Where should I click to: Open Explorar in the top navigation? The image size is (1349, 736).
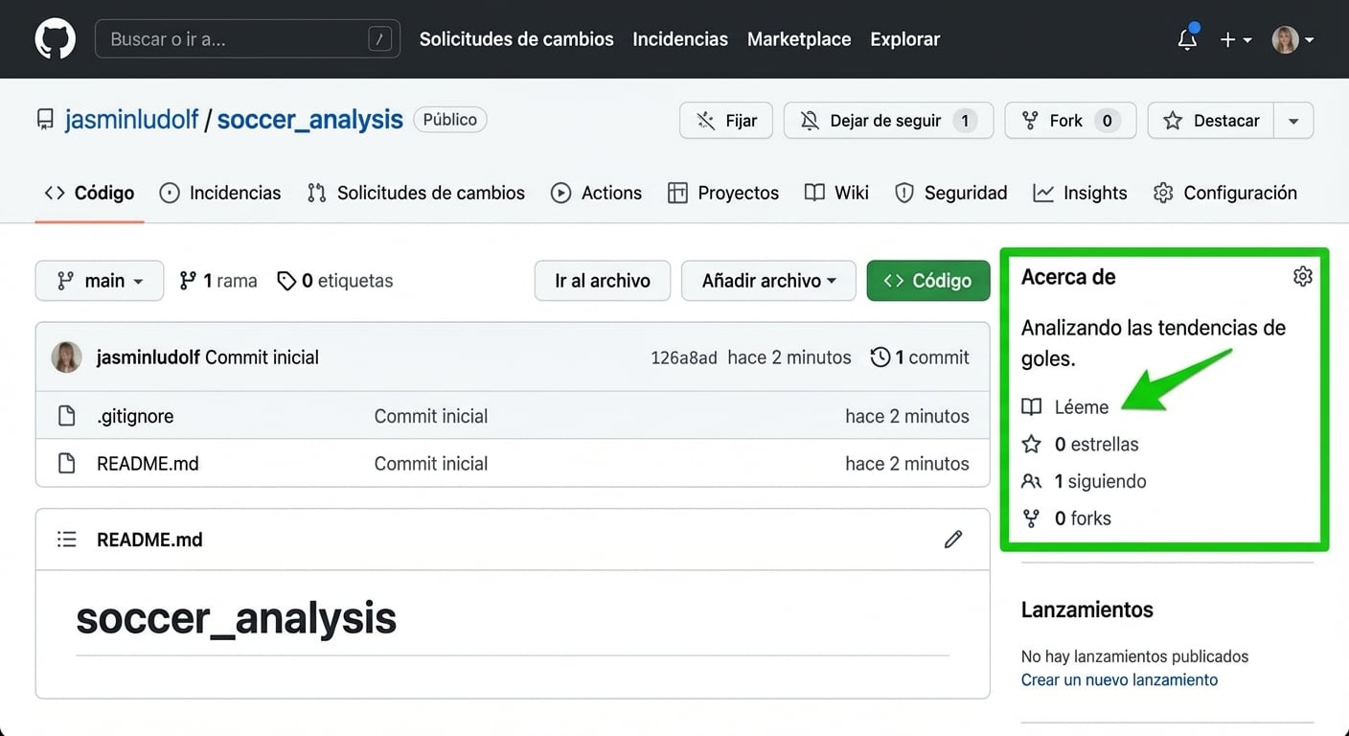coord(905,39)
